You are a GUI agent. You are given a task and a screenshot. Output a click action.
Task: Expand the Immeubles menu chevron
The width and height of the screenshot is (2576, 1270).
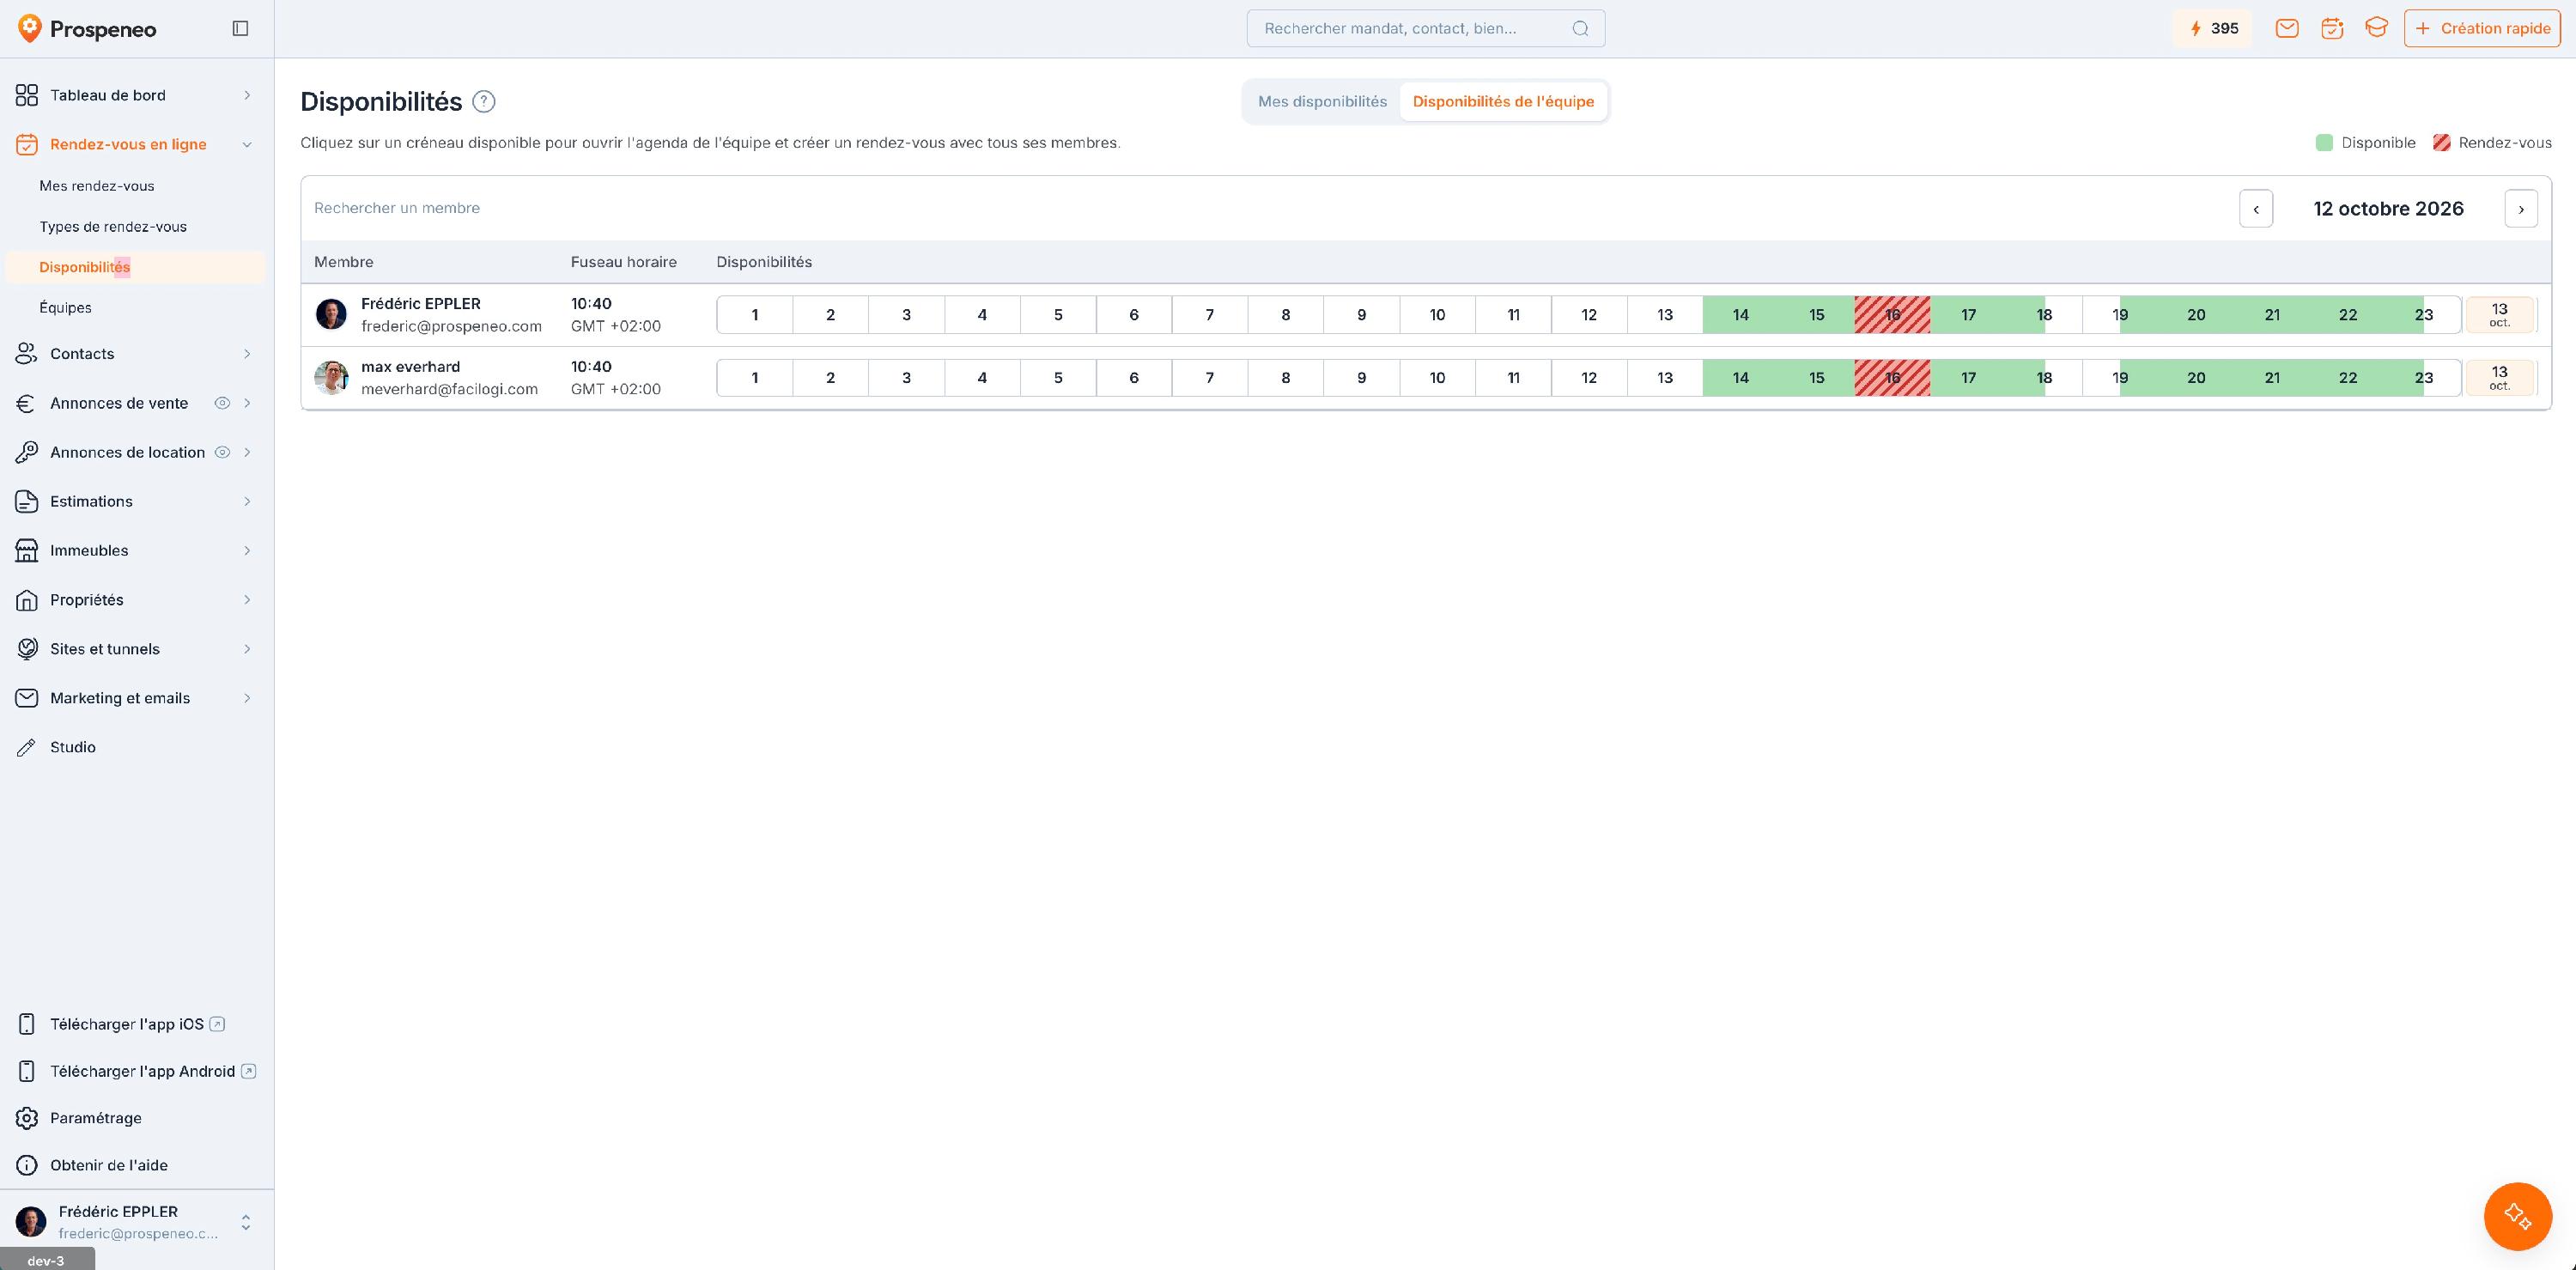[x=247, y=550]
